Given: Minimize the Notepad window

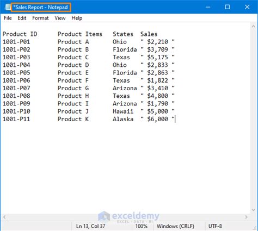Looking at the screenshot, I should coord(208,7).
